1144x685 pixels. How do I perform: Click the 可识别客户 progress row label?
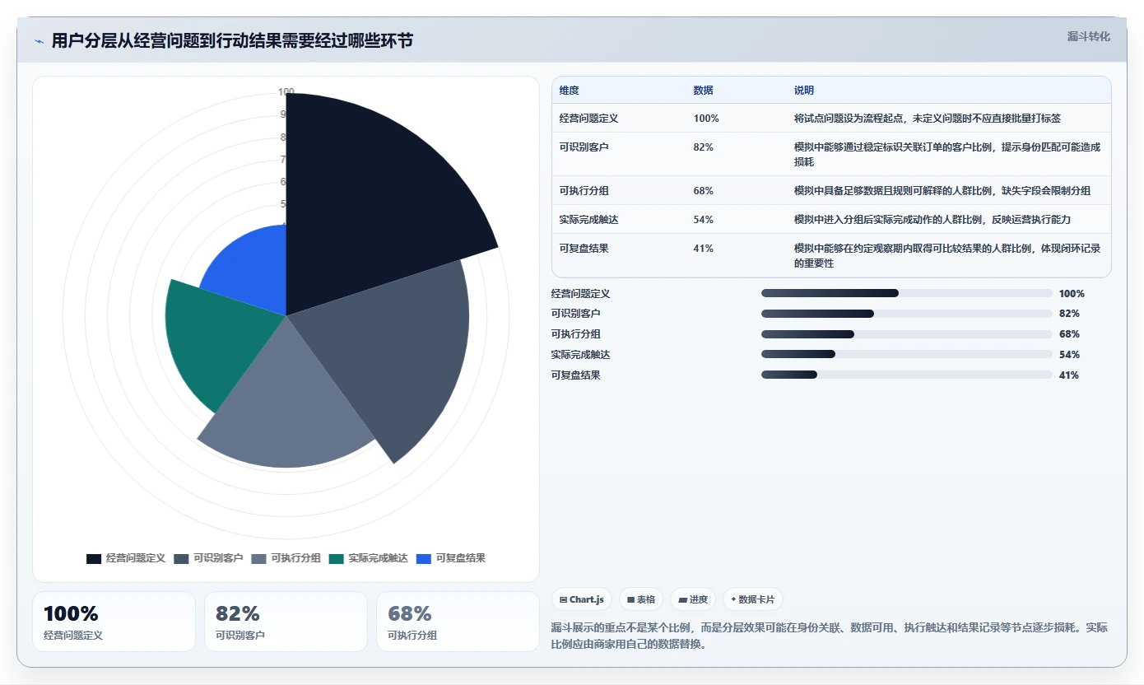coord(576,314)
